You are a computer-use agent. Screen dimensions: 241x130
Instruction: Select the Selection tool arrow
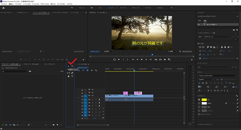point(68,66)
